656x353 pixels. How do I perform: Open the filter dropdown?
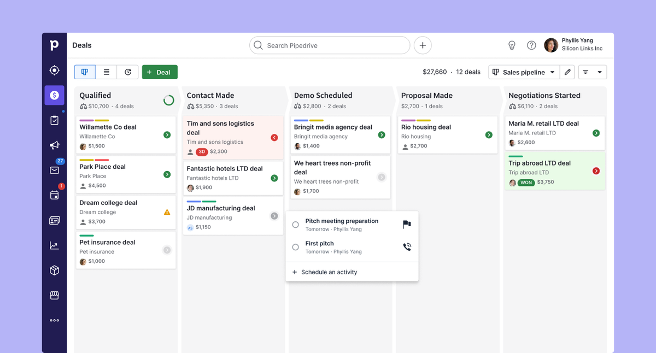pyautogui.click(x=592, y=72)
